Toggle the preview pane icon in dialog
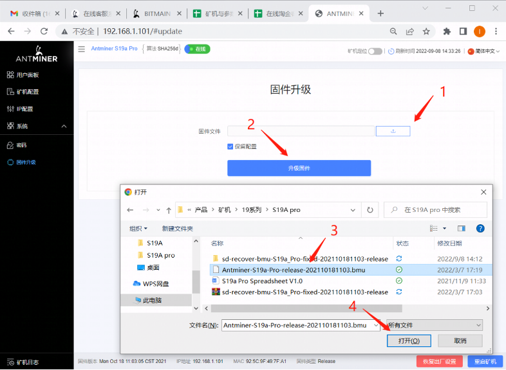 pos(462,228)
